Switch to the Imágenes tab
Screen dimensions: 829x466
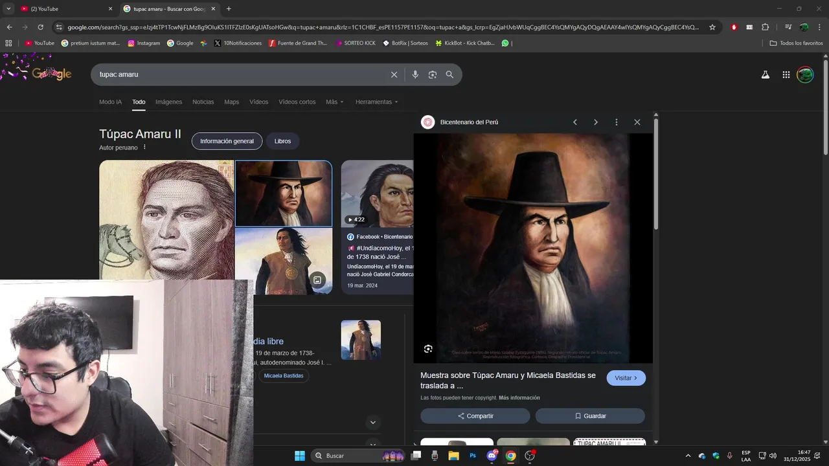[x=168, y=102]
